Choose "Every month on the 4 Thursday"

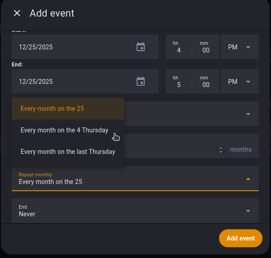pyautogui.click(x=65, y=130)
